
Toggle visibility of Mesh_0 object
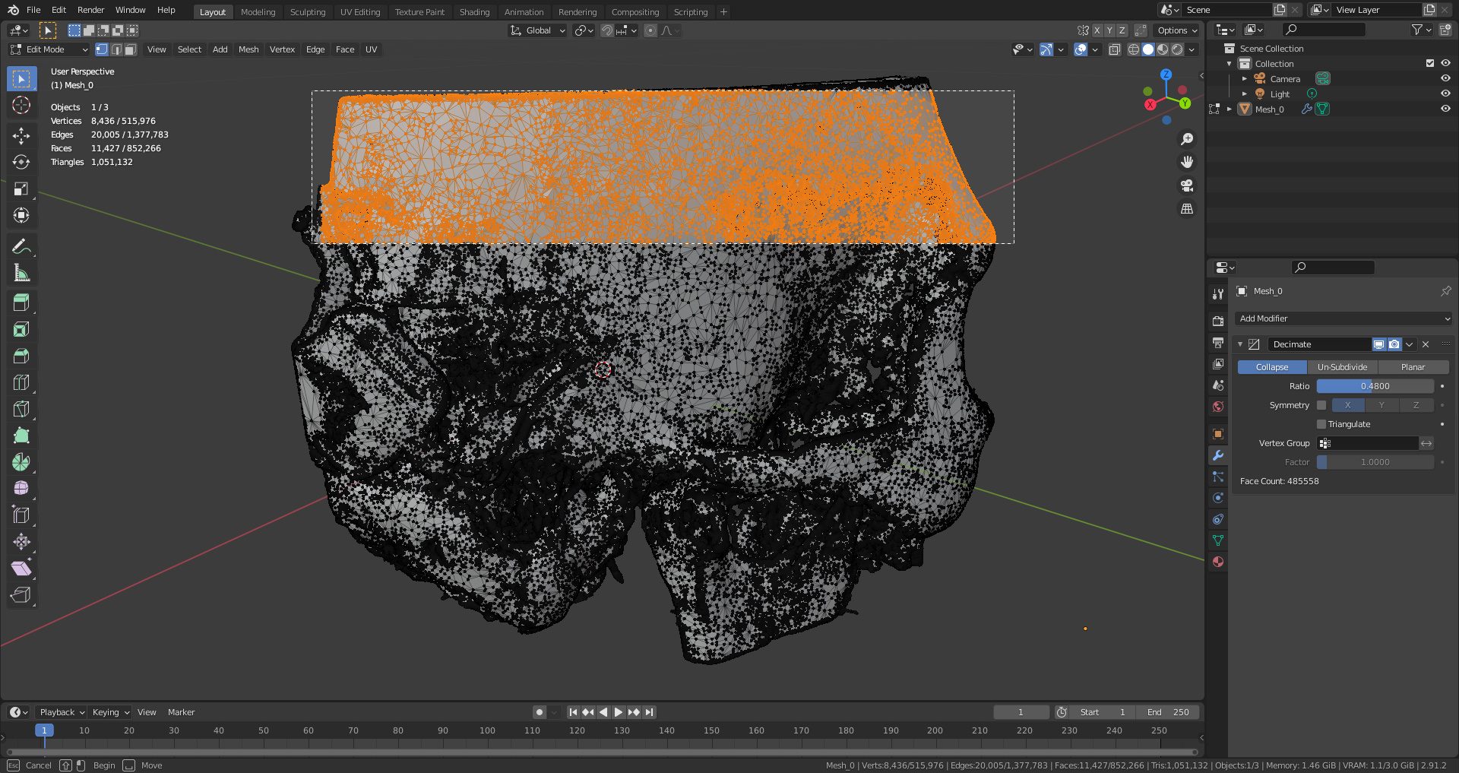[x=1445, y=109]
